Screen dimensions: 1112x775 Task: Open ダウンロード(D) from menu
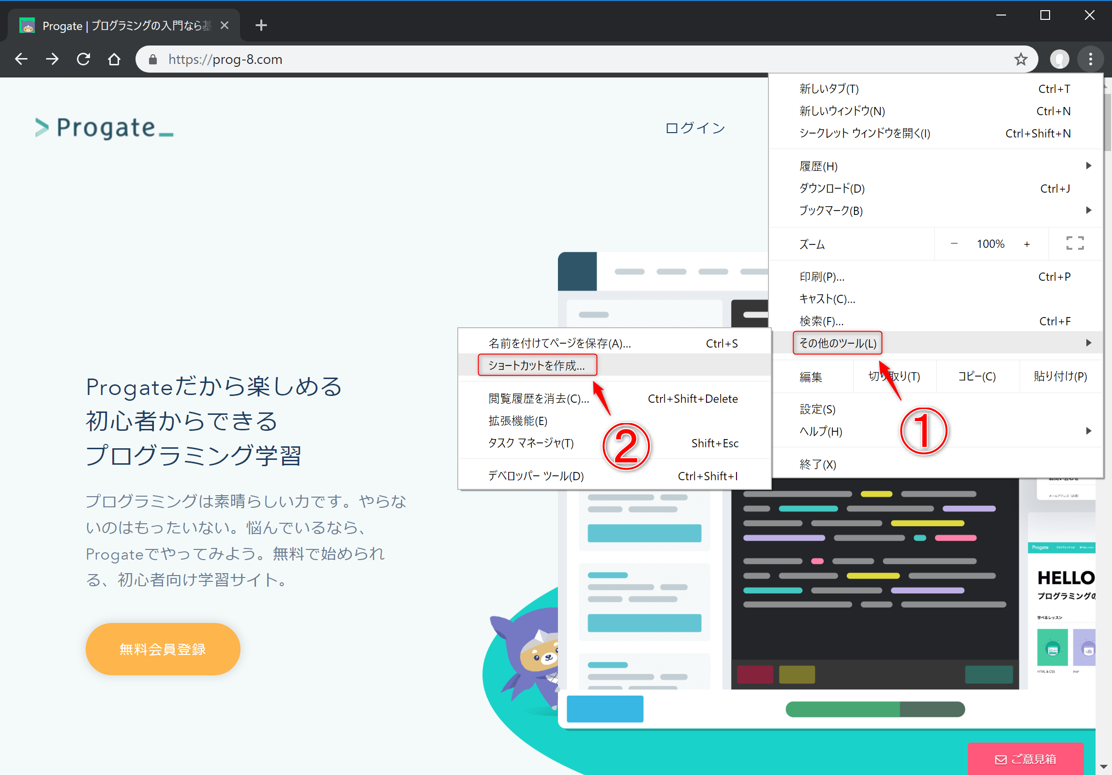click(935, 188)
